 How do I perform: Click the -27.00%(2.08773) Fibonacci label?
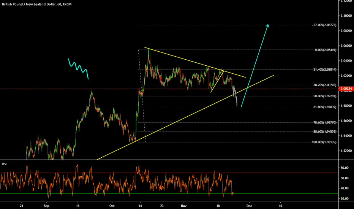[323, 25]
